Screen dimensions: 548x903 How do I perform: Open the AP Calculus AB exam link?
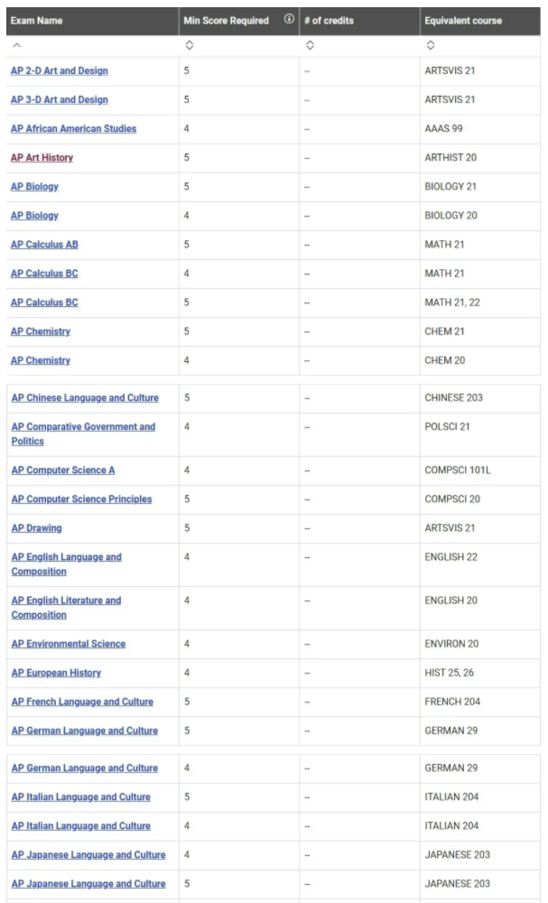tap(45, 245)
